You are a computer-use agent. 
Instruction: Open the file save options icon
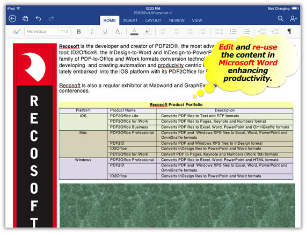tap(25, 19)
